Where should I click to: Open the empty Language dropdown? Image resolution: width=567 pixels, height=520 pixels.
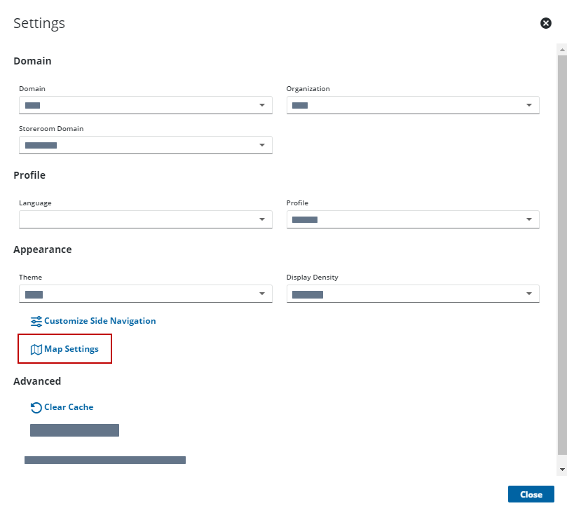pyautogui.click(x=145, y=219)
